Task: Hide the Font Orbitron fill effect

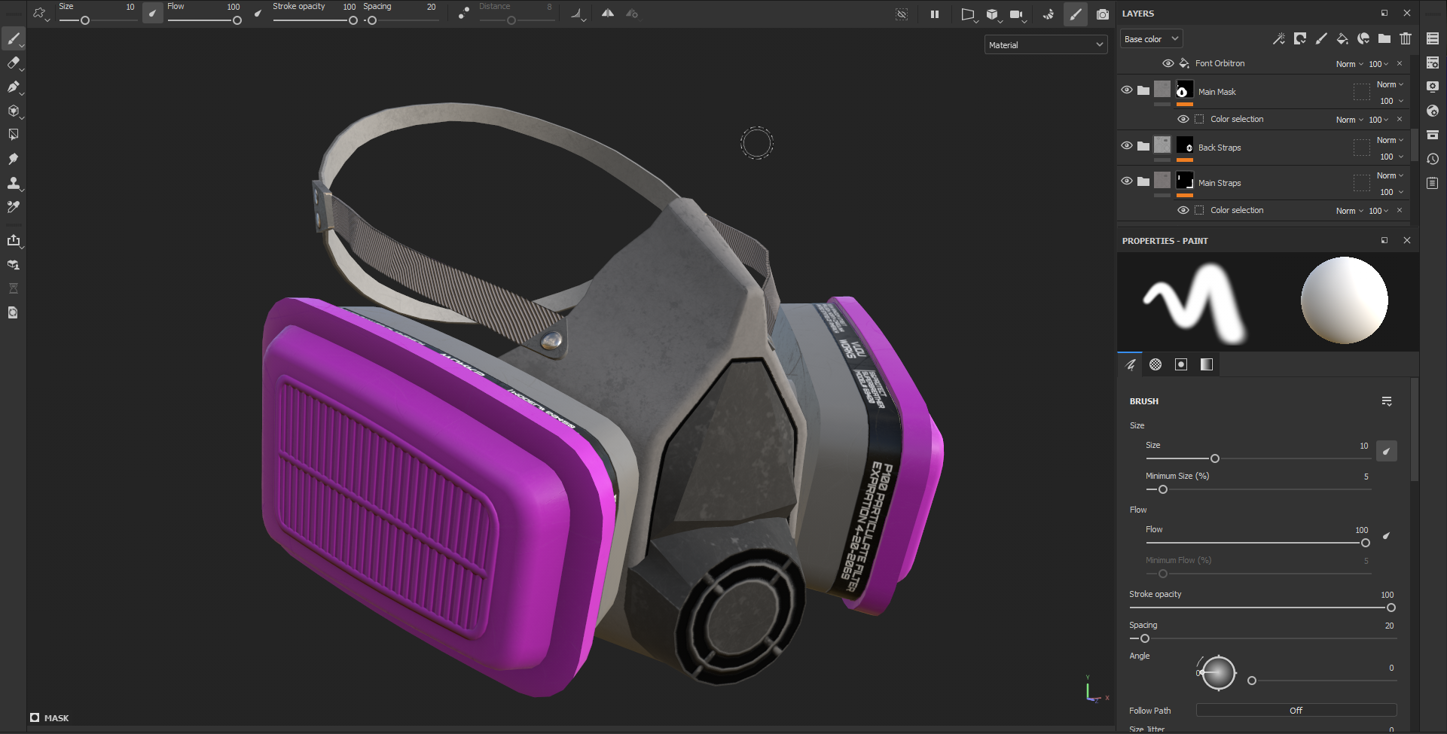Action: point(1168,63)
